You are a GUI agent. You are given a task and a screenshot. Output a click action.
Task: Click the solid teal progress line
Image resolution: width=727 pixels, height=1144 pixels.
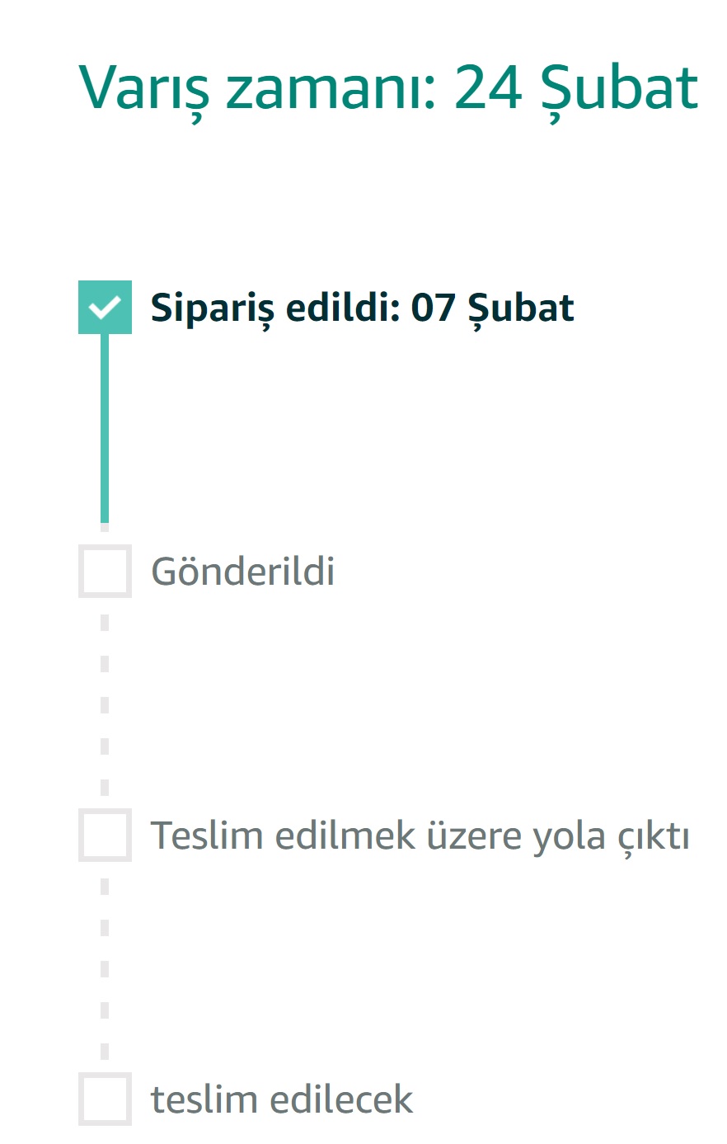tap(105, 428)
